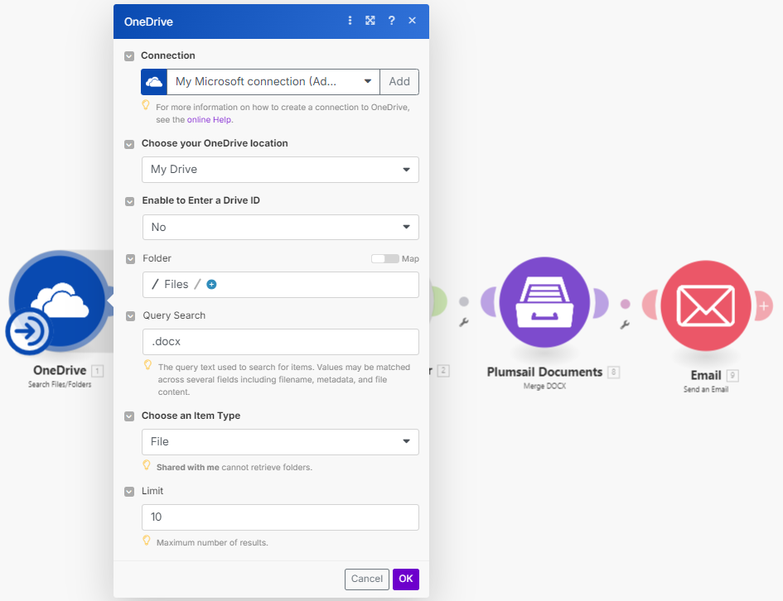Screen dimensions: 783x601
Task: Expand the OneDrive dialog to fullscreen
Action: click(x=370, y=21)
